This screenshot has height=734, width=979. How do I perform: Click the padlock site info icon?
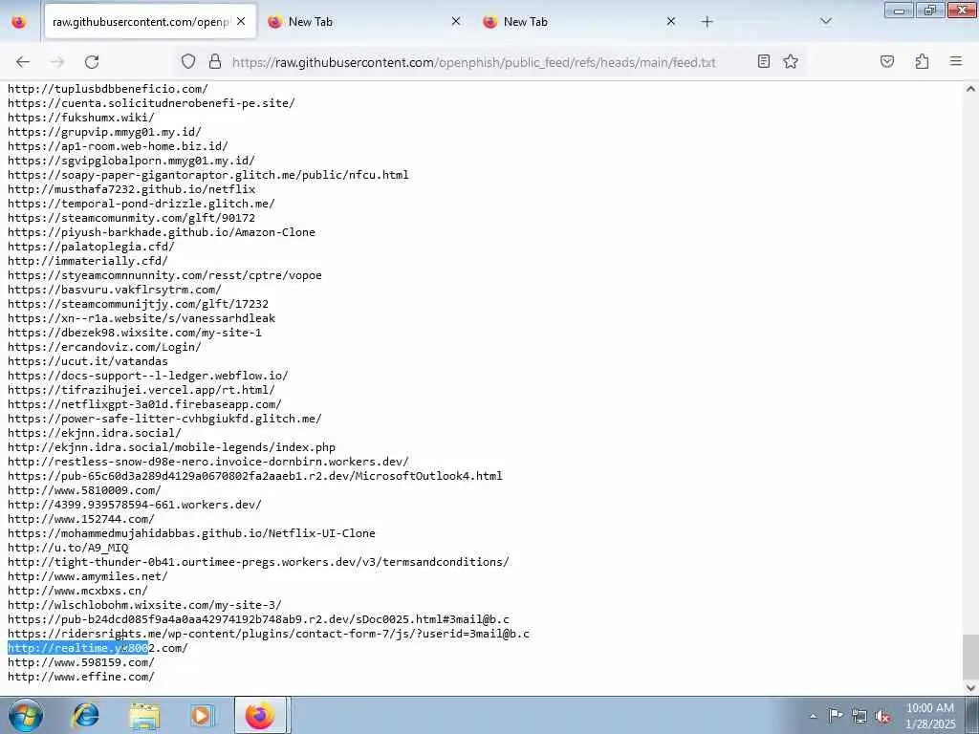215,61
